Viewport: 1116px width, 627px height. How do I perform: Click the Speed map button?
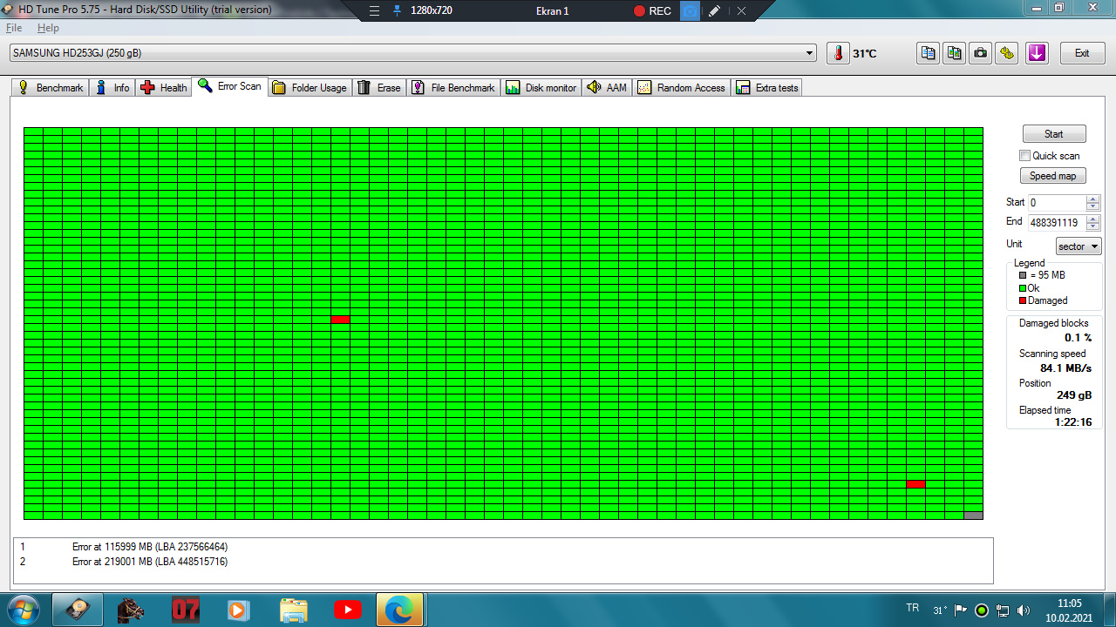1053,176
